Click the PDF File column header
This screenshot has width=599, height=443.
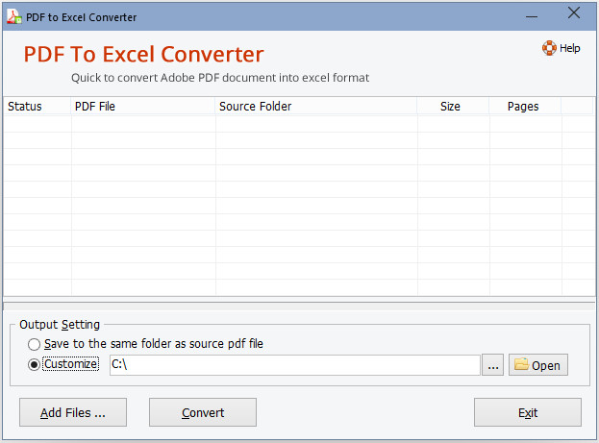[143, 106]
